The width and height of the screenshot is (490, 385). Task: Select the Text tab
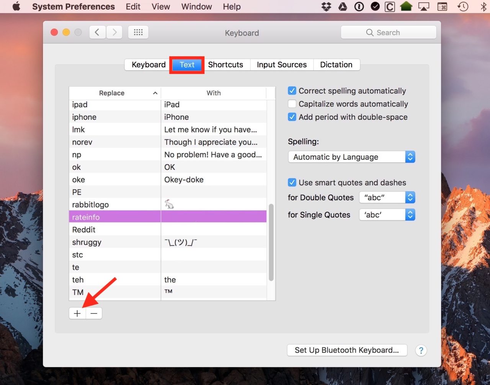(187, 65)
